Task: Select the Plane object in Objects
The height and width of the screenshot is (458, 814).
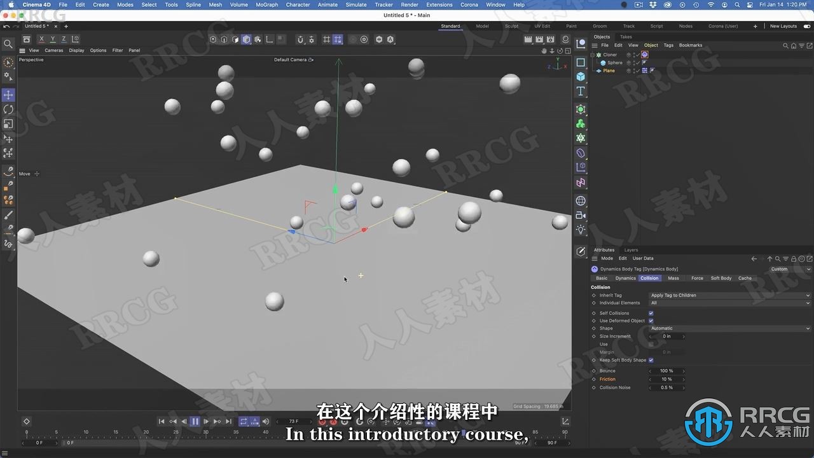Action: coord(609,71)
